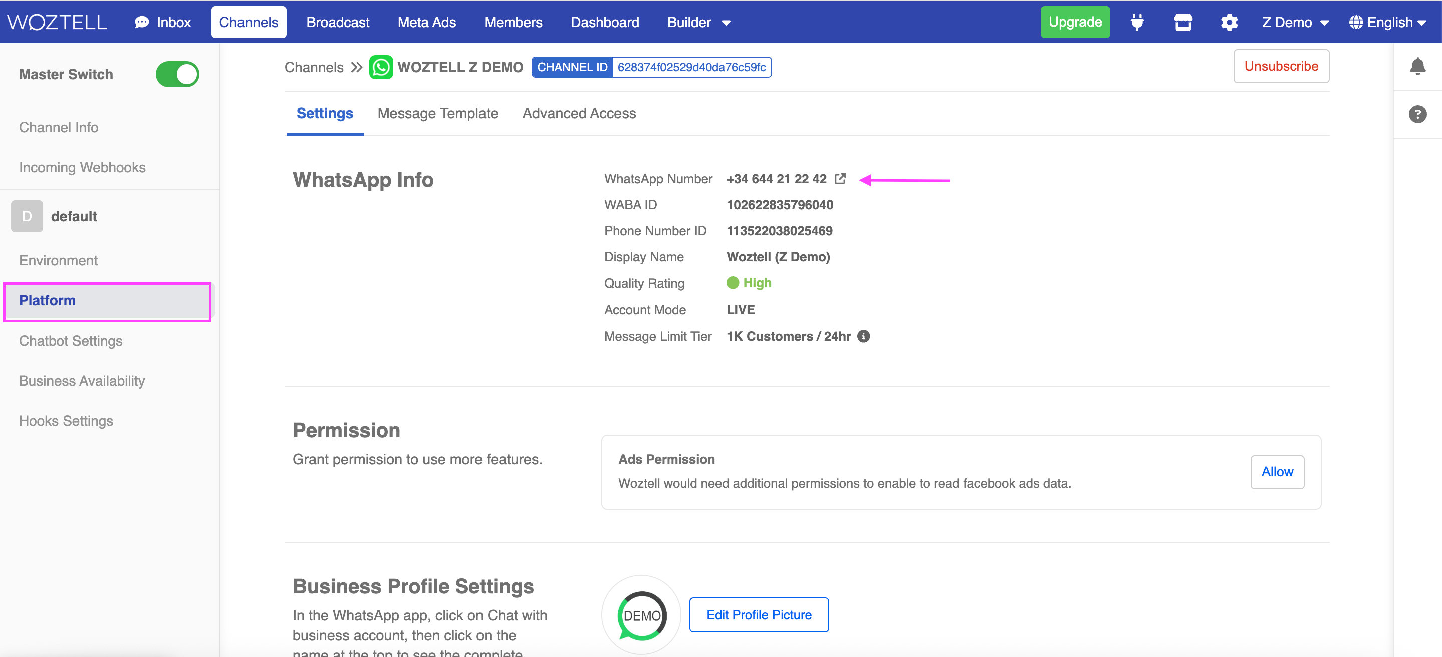Open WhatsApp number external link icon
The width and height of the screenshot is (1442, 657).
pos(840,178)
